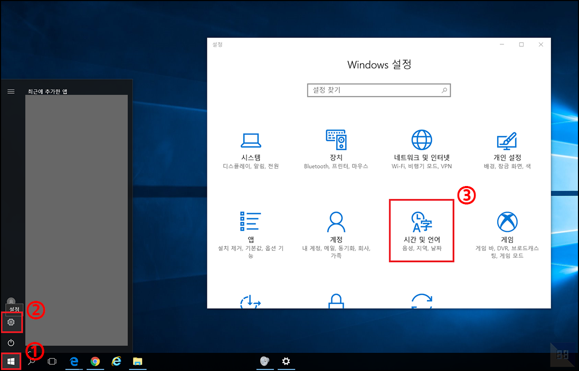
Task: Click the 디스플레이, 알림, 전원 description
Action: coord(251,167)
